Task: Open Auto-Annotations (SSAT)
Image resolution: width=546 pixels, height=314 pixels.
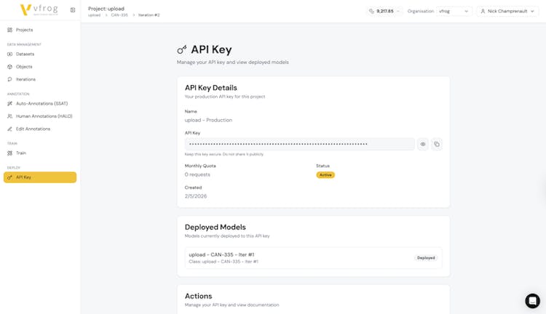Action: 40,103
